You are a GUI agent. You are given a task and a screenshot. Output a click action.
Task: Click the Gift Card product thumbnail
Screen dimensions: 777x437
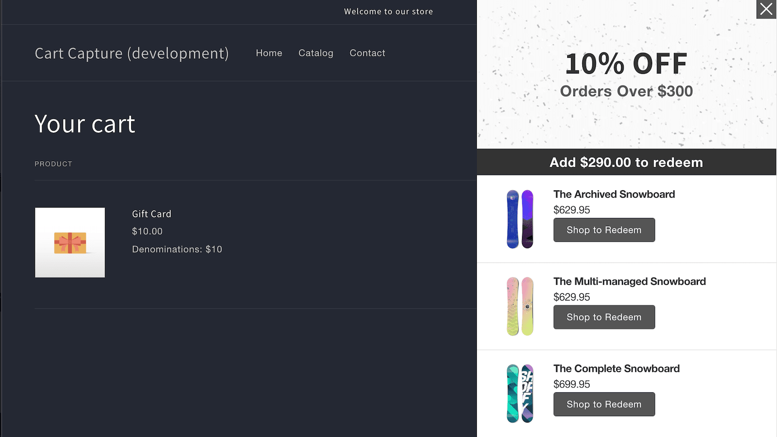[x=70, y=243]
